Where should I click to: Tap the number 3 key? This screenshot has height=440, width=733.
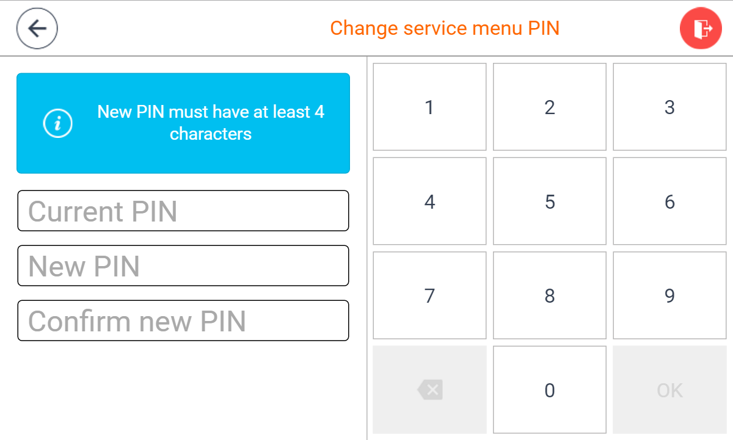click(669, 107)
